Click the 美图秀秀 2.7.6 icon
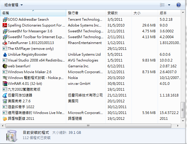This screenshot has height=144, width=187. point(5,101)
